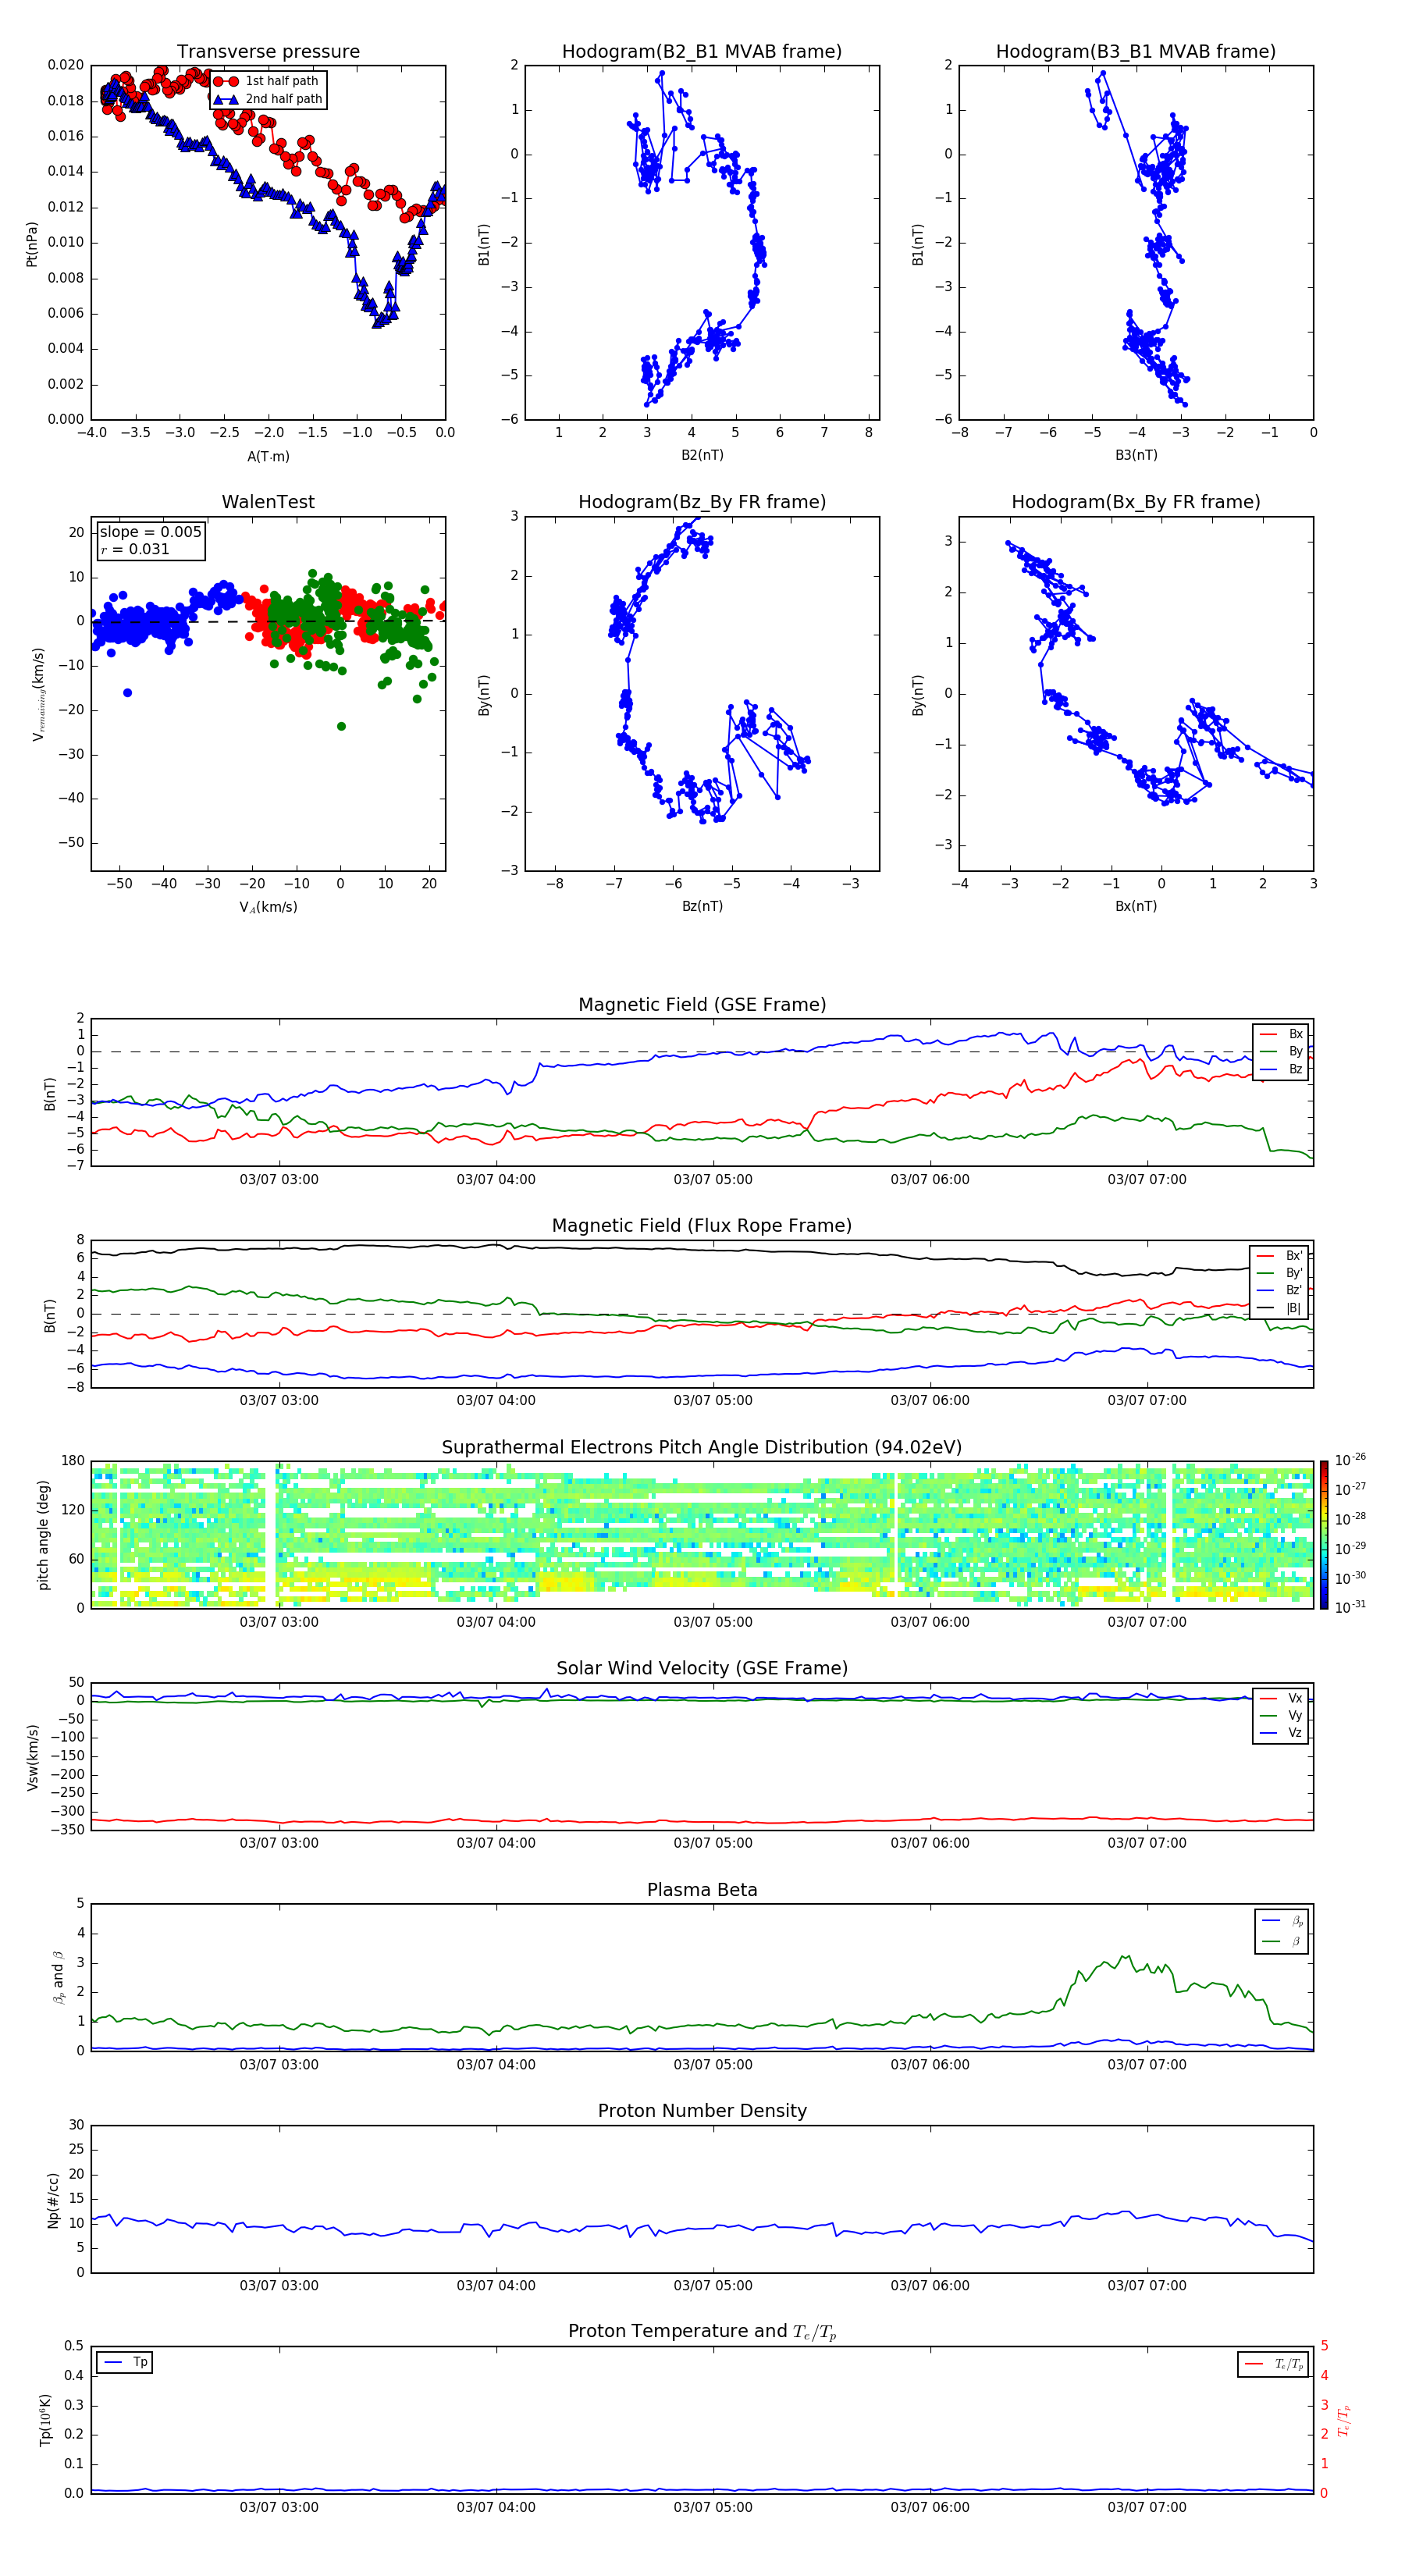Click the 'A(T·m)' x-axis label

(x=268, y=457)
